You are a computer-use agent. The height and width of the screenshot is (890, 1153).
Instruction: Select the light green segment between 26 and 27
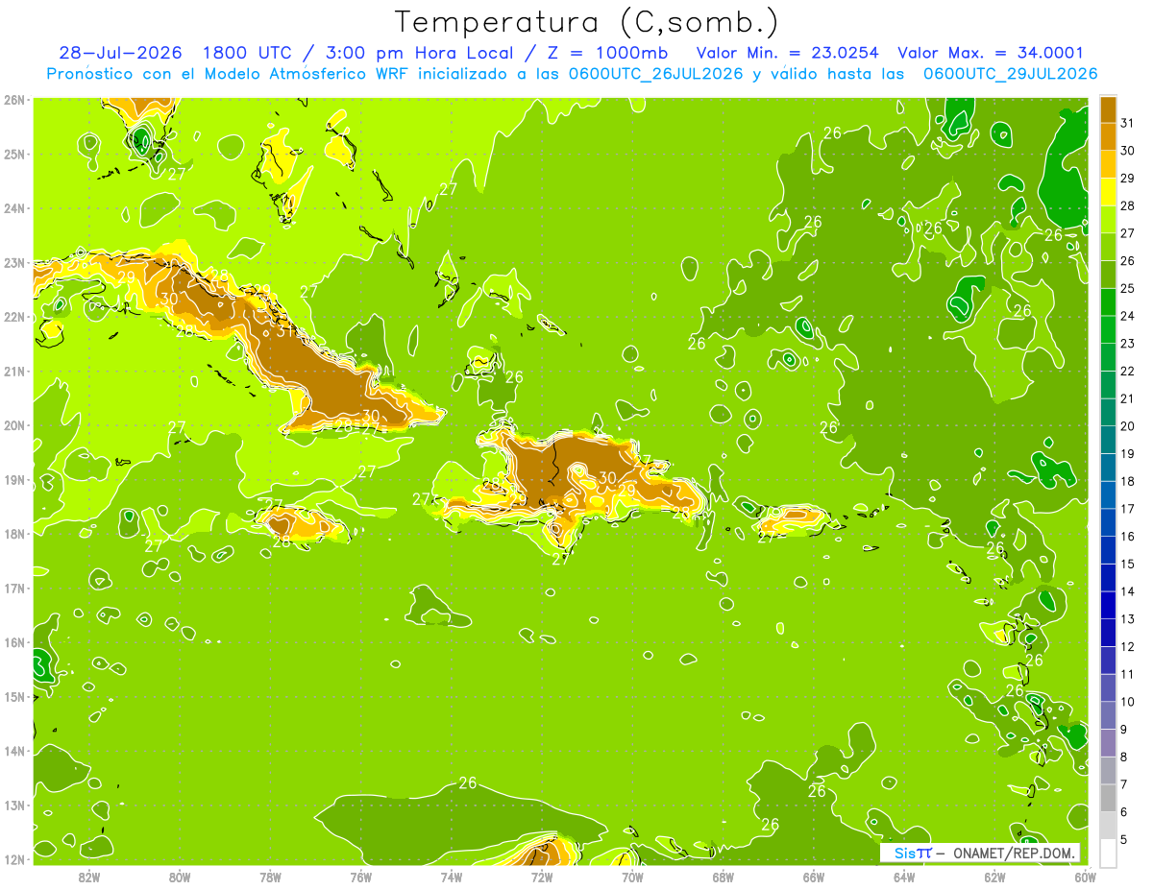point(1108,247)
